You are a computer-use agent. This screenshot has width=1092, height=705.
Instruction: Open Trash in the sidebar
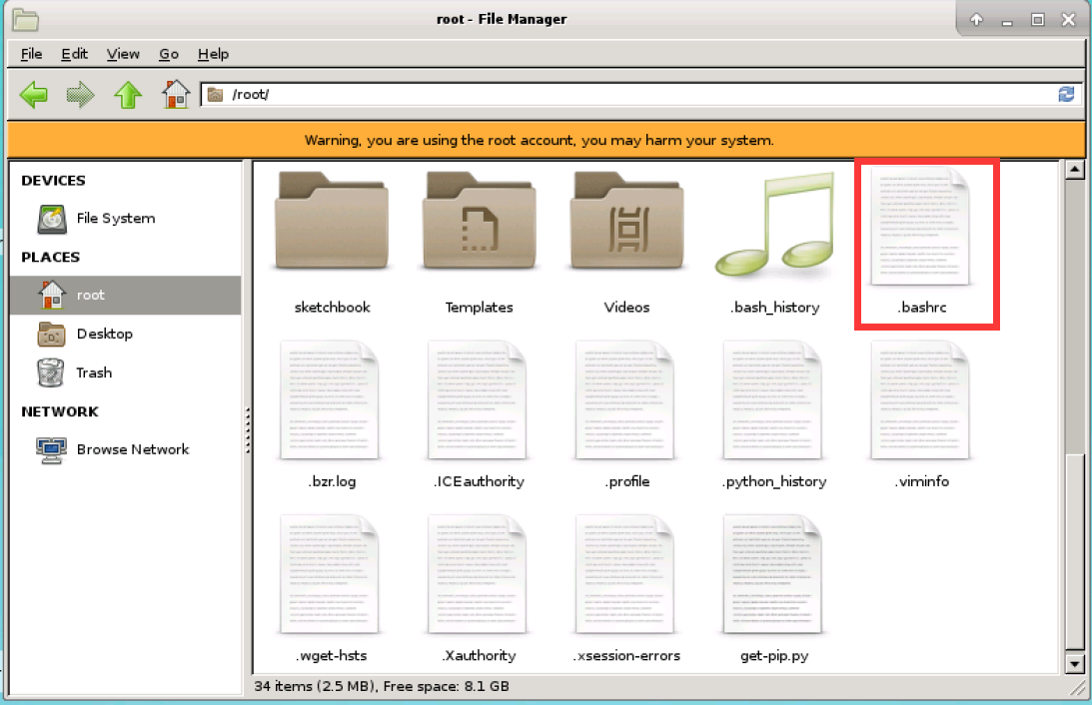(125, 373)
